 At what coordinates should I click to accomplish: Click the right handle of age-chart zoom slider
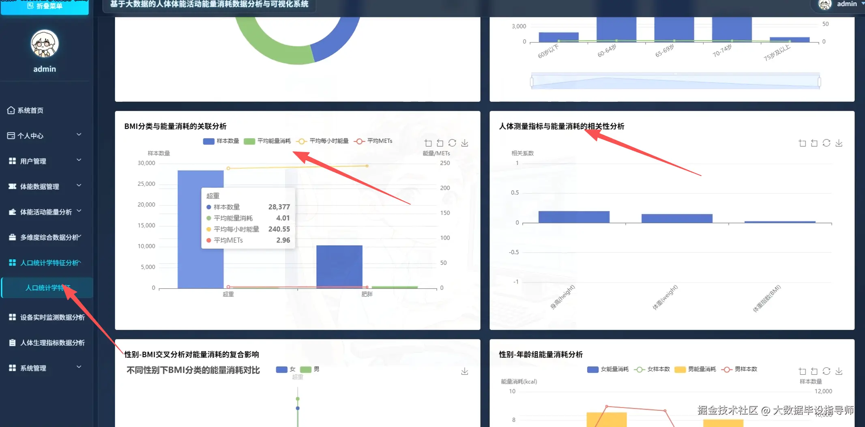click(x=819, y=82)
